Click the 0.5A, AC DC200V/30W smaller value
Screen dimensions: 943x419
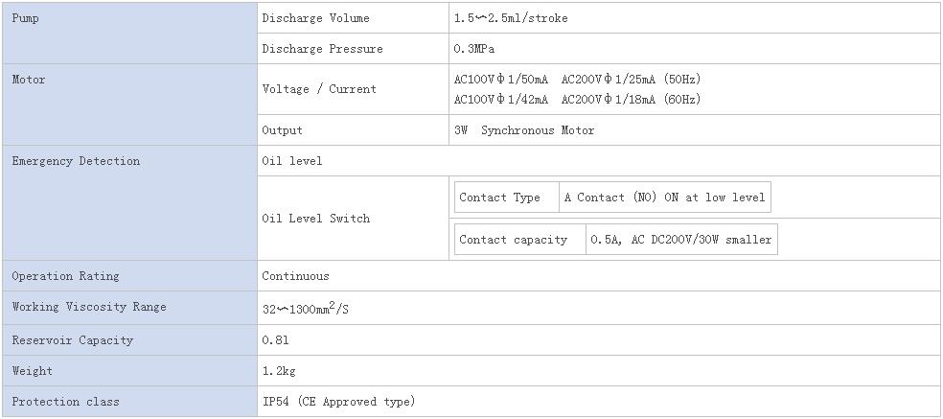[680, 240]
